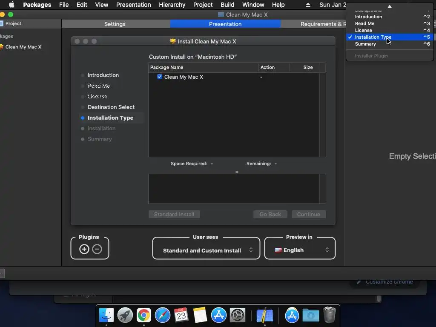Open the Requirements & Resources tab

(x=313, y=24)
